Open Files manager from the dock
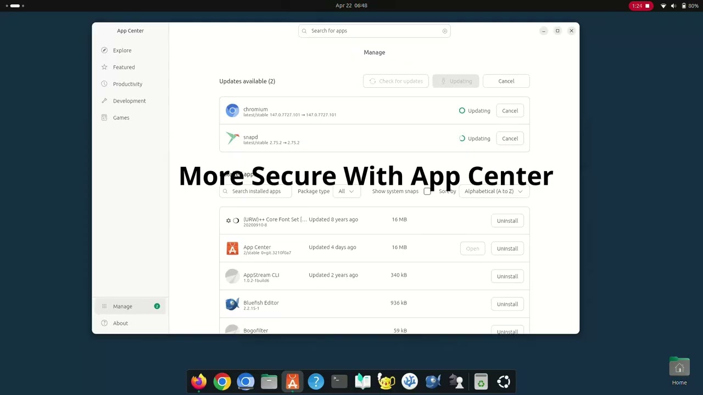The height and width of the screenshot is (395, 703). pos(269,381)
